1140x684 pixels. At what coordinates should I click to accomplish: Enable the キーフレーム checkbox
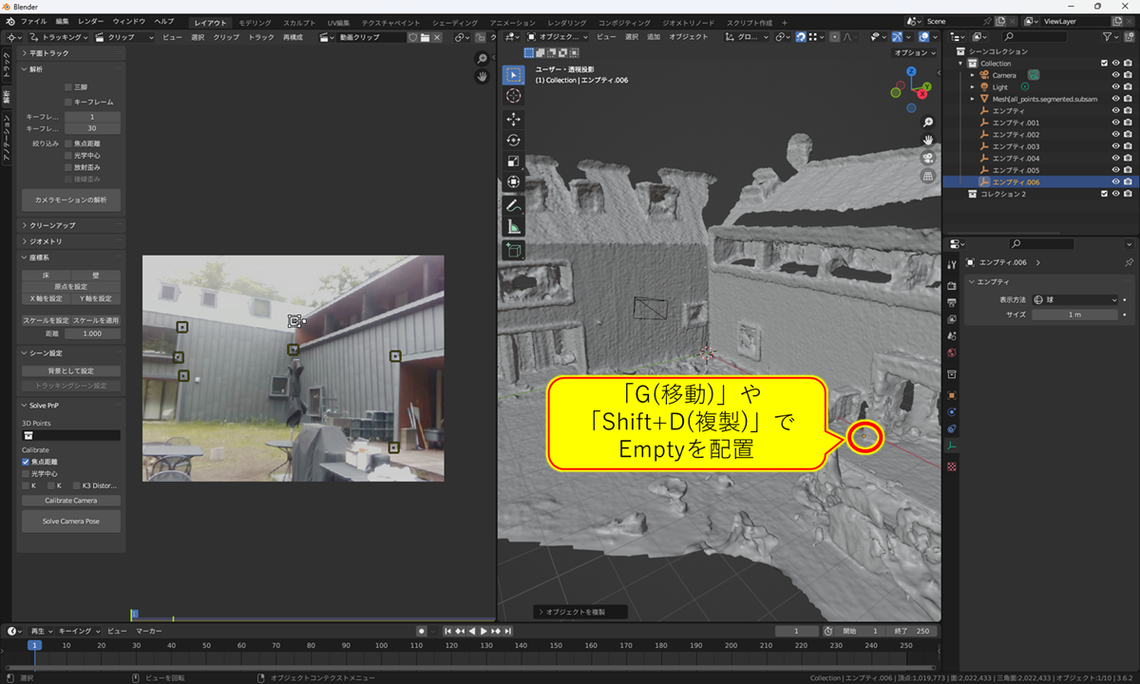[68, 101]
